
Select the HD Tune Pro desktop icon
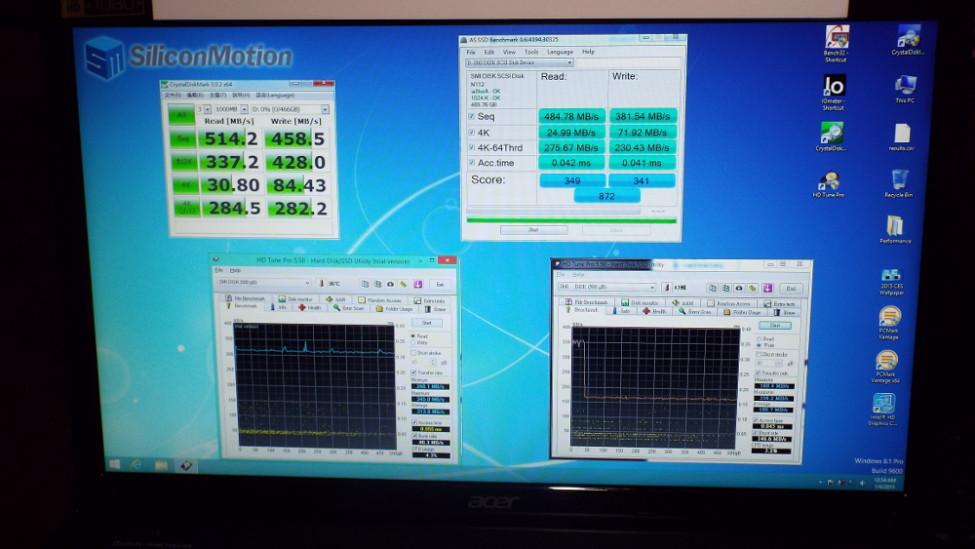point(828,184)
